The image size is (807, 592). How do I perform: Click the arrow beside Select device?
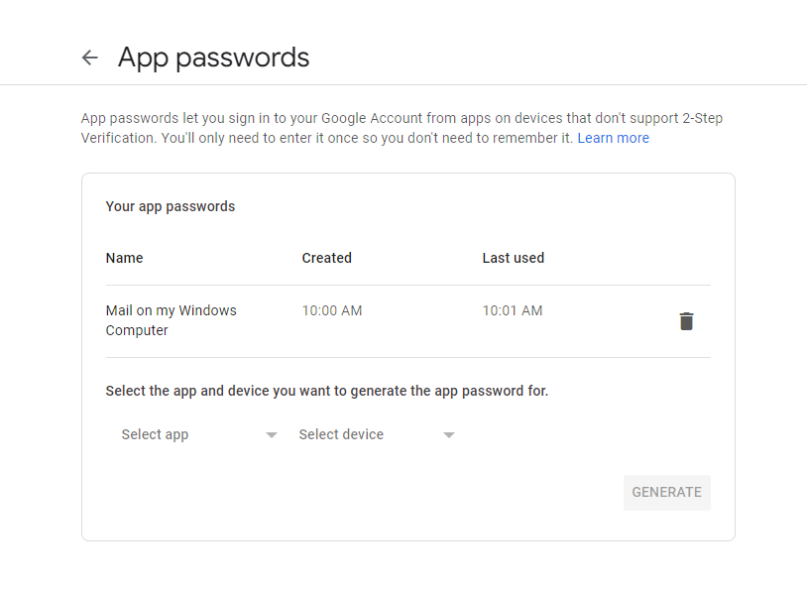449,435
